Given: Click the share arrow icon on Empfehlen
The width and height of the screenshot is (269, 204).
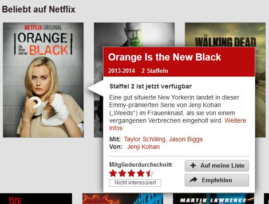Looking at the screenshot, I should coord(194,180).
